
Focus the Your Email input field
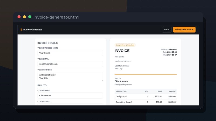pyautogui.click(x=70, y=64)
